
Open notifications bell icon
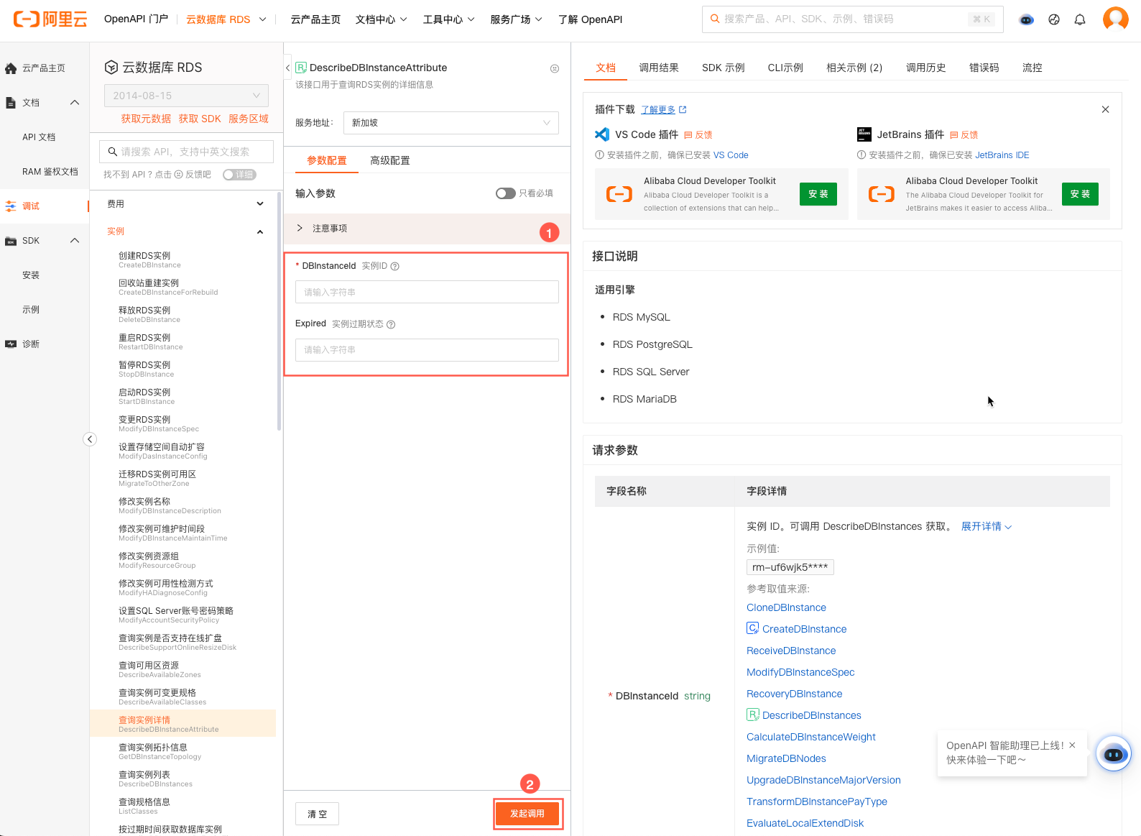[x=1080, y=19]
